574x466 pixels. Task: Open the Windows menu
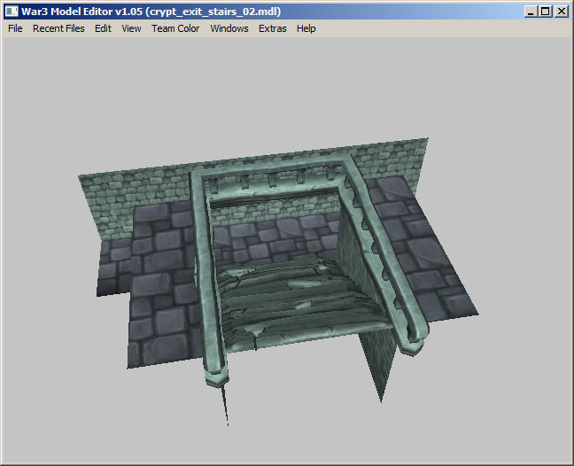tap(229, 28)
